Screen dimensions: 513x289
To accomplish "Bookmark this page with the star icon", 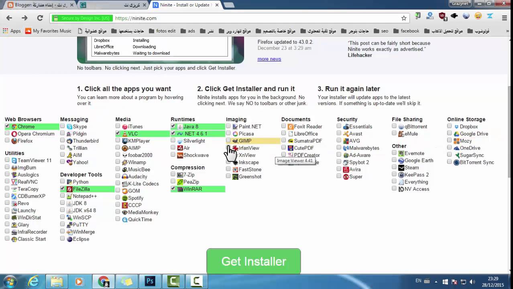I will click(404, 18).
